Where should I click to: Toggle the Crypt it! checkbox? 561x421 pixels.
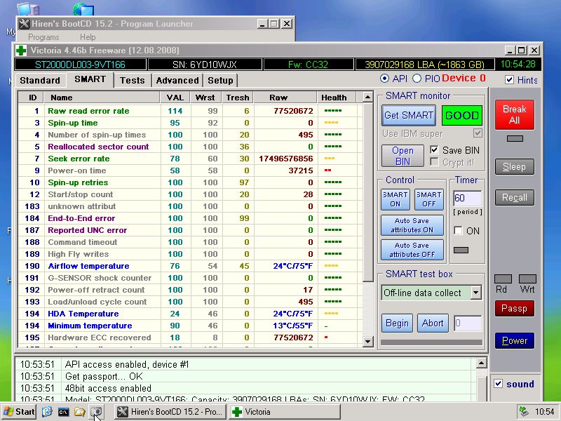point(434,162)
